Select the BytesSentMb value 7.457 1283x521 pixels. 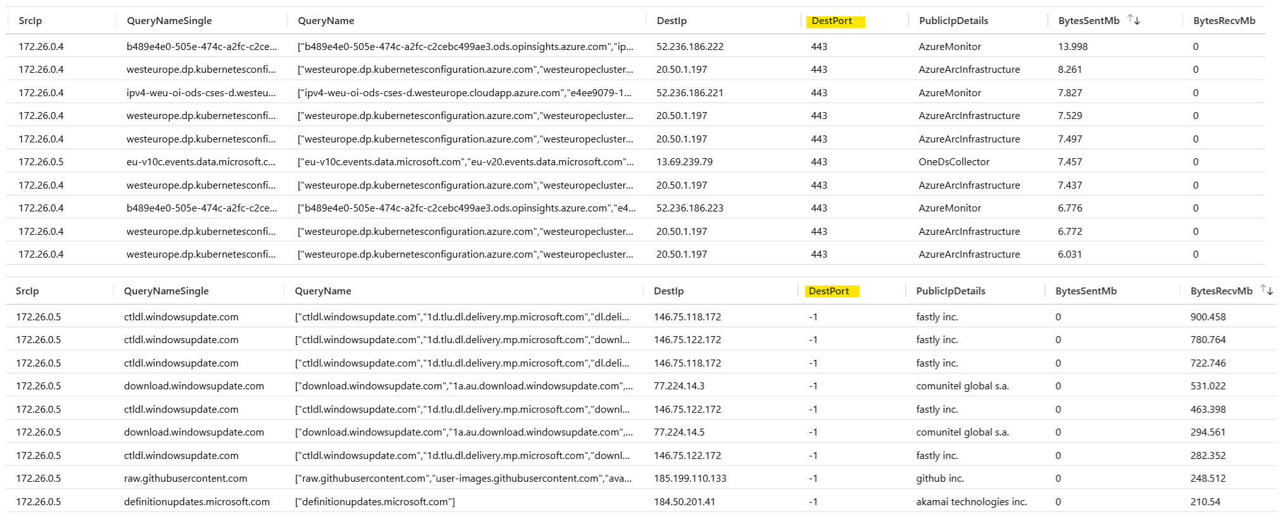coord(1070,162)
